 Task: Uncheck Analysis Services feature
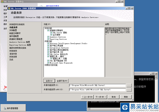pyautogui.click(x=48, y=37)
